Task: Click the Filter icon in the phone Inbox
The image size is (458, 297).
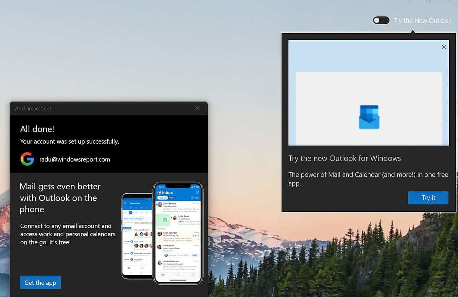Action: click(193, 198)
